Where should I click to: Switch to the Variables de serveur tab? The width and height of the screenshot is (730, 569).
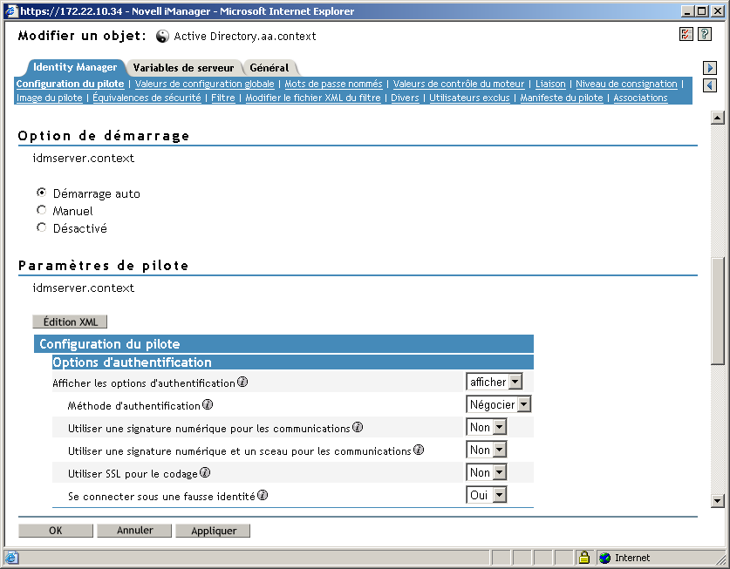pyautogui.click(x=186, y=67)
